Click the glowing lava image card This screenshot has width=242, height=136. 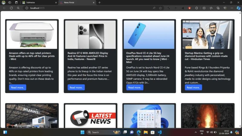pos(208,116)
